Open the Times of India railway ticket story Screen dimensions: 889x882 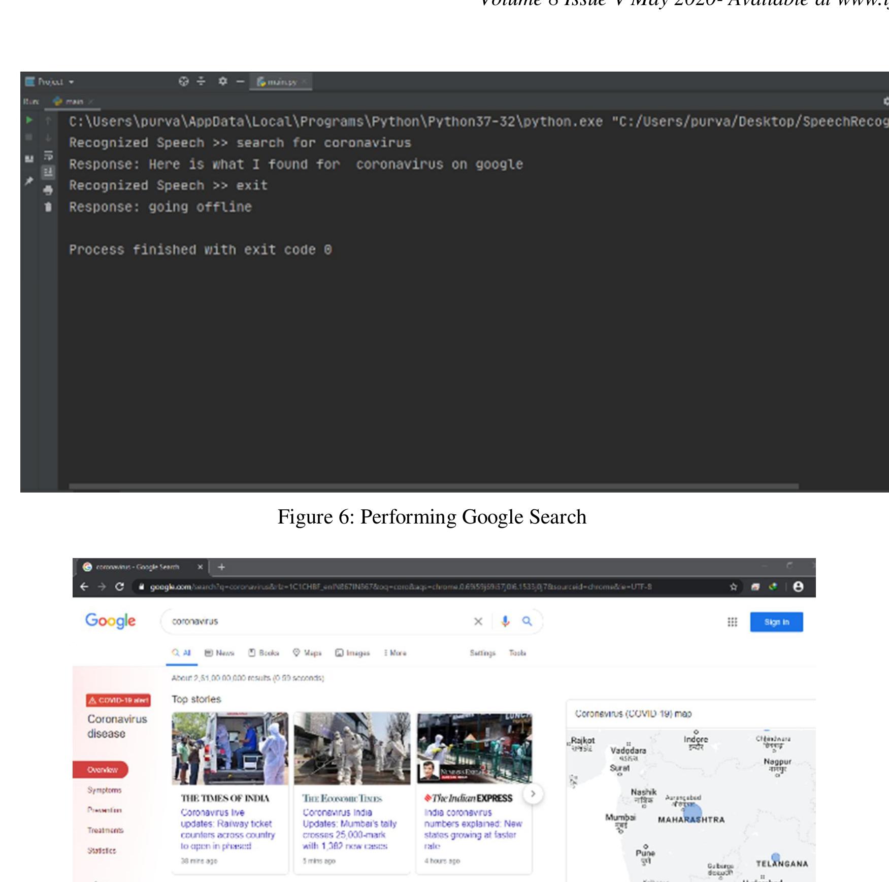228,829
